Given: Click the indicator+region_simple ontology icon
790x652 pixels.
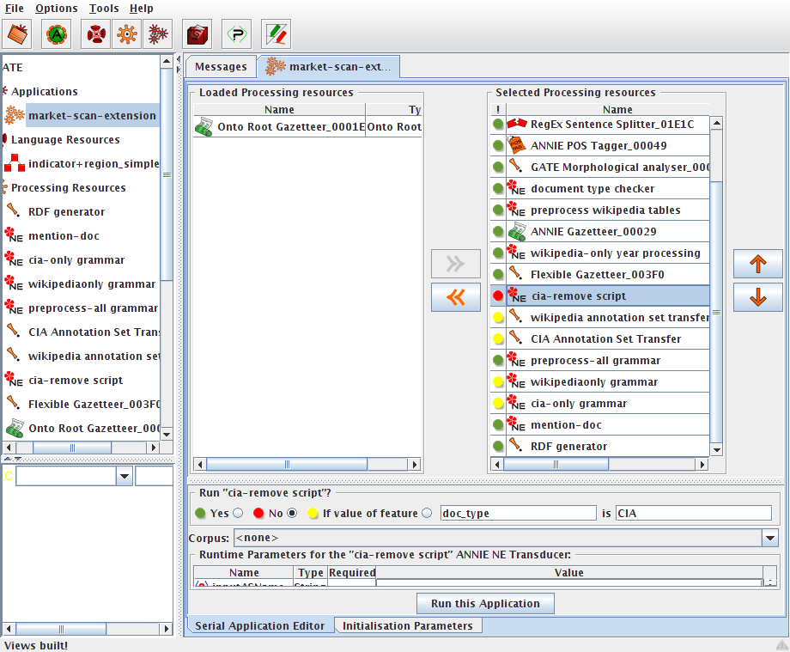Looking at the screenshot, I should 15,163.
